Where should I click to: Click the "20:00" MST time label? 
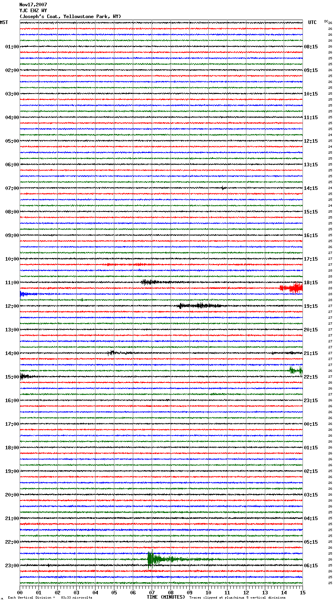point(12,495)
